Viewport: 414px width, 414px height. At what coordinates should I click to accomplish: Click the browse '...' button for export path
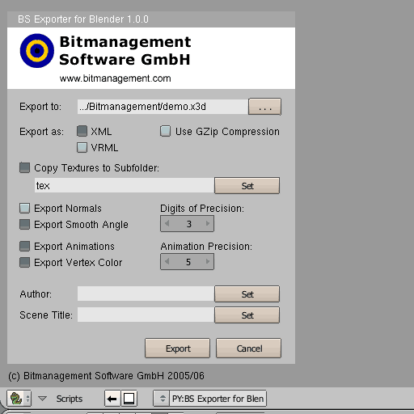(x=264, y=107)
